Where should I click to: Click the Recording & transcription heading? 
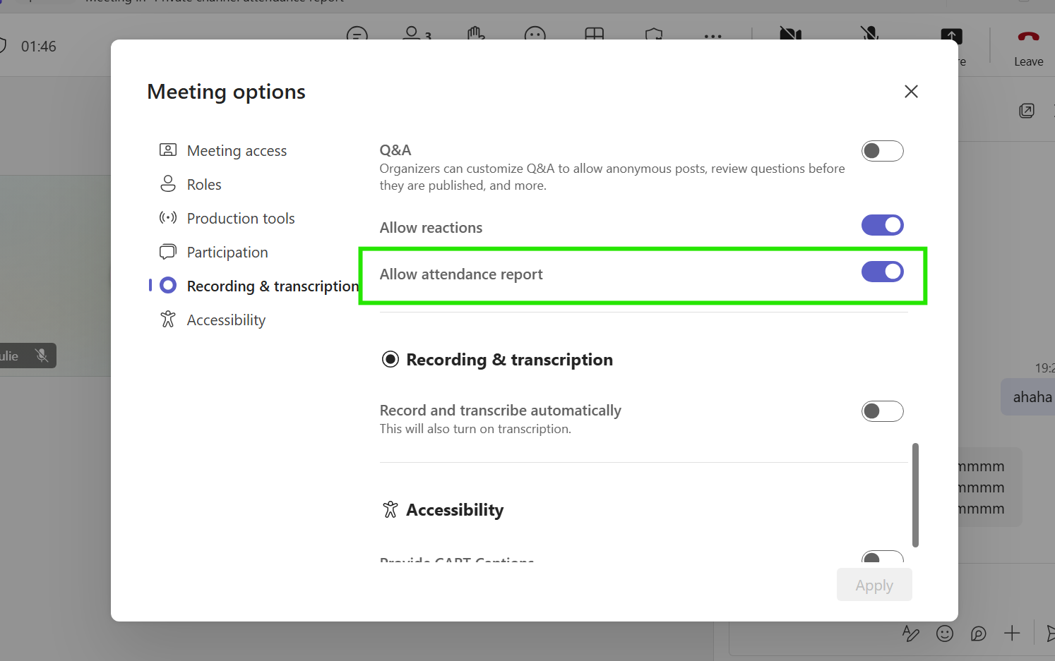pos(509,360)
